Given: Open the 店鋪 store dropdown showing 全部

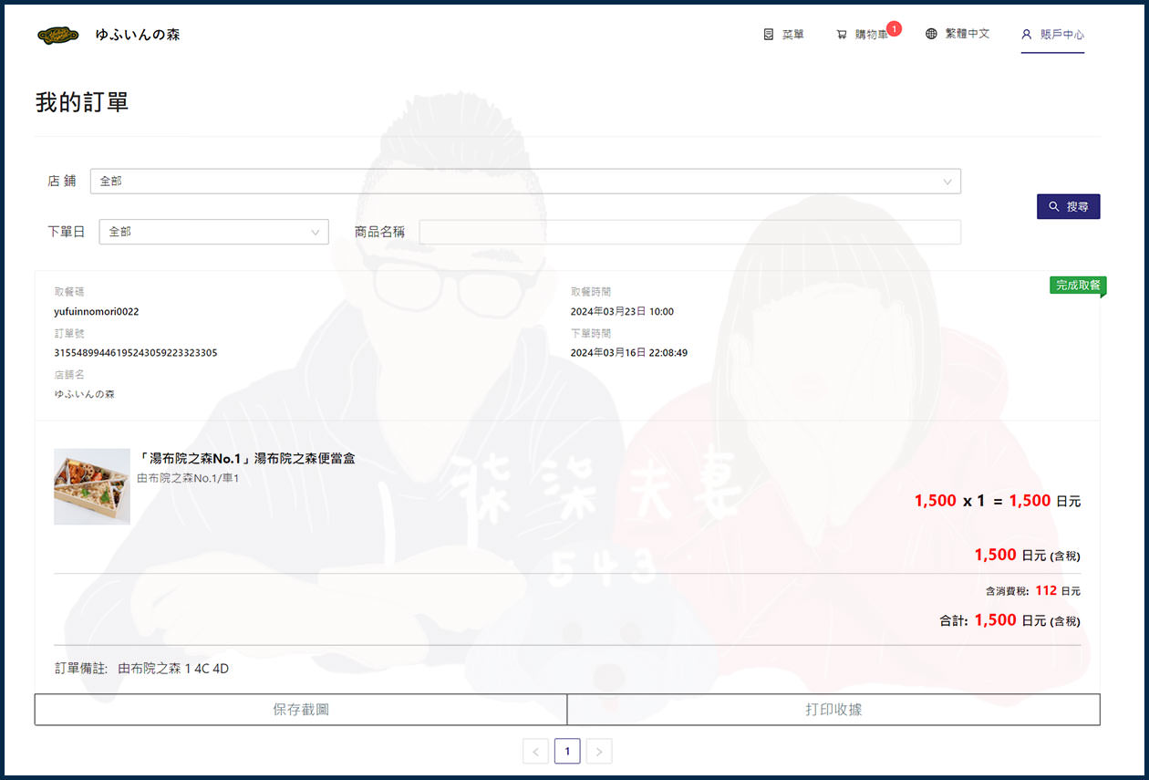Looking at the screenshot, I should pos(524,181).
